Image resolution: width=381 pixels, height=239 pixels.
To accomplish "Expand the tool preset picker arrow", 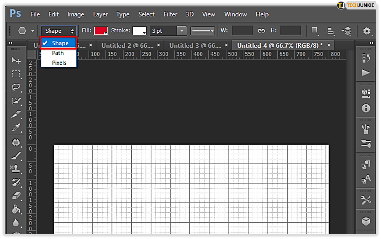I will click(33, 31).
